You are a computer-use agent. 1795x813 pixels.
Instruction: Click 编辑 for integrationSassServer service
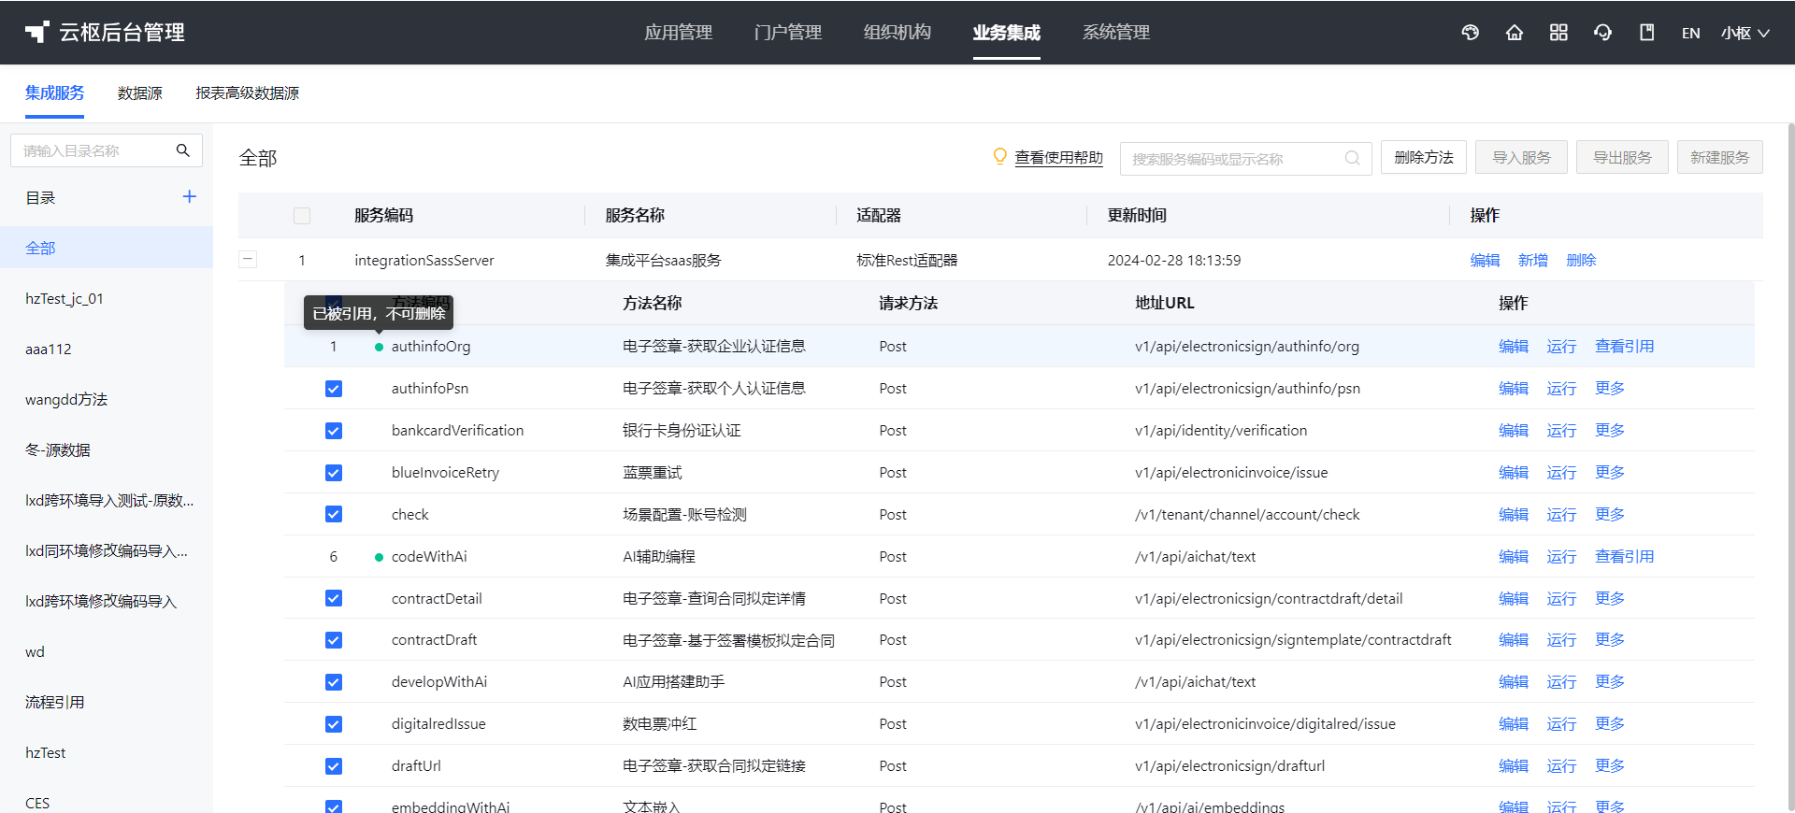[1485, 261]
